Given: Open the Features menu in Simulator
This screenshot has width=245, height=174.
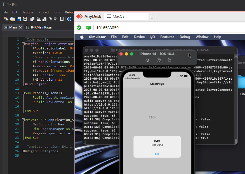Looking at the screenshot, I should coord(167,37).
